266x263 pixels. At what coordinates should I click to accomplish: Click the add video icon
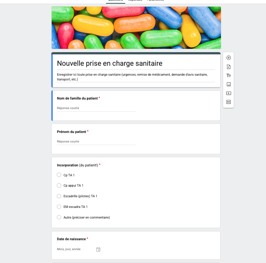point(229,93)
